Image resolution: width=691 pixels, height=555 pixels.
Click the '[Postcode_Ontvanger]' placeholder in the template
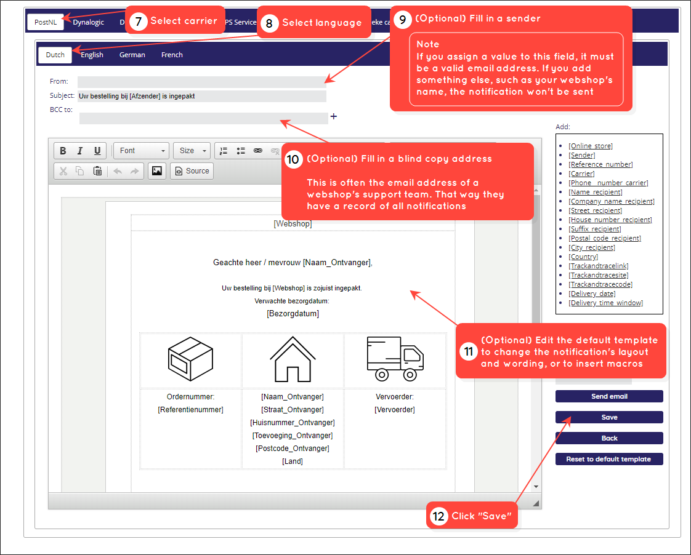click(x=293, y=448)
